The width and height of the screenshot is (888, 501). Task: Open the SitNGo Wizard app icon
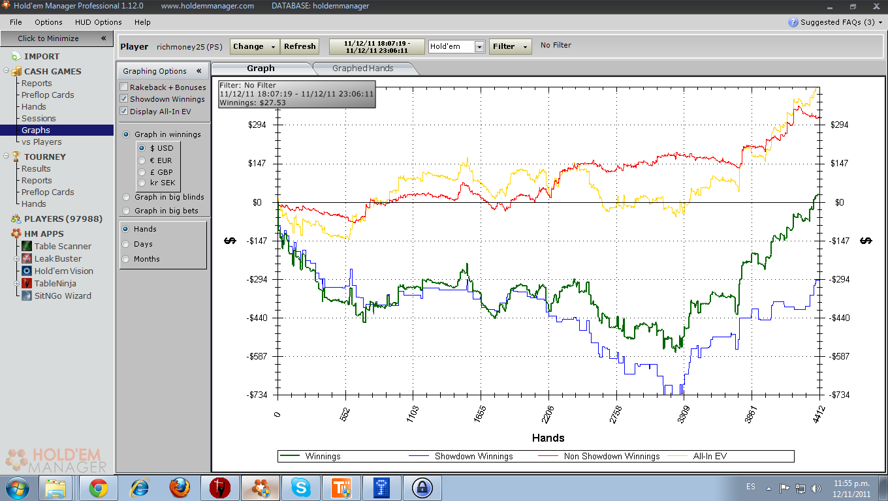(x=27, y=296)
